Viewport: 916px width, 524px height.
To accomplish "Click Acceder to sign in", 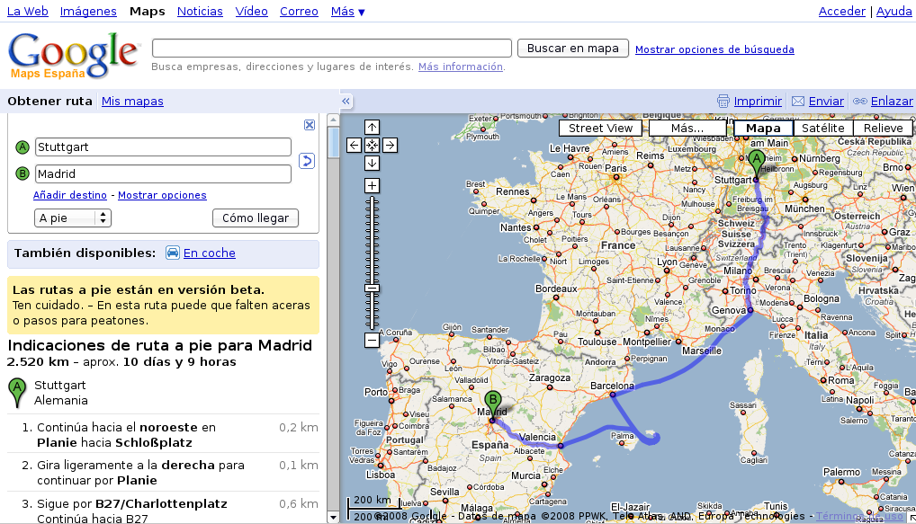I will [x=842, y=11].
